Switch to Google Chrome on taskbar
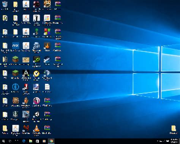Screen dimensions: 180x144 click(x=51, y=141)
